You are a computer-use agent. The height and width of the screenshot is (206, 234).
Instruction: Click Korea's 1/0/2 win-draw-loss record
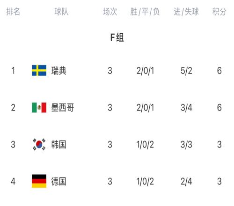click(145, 144)
